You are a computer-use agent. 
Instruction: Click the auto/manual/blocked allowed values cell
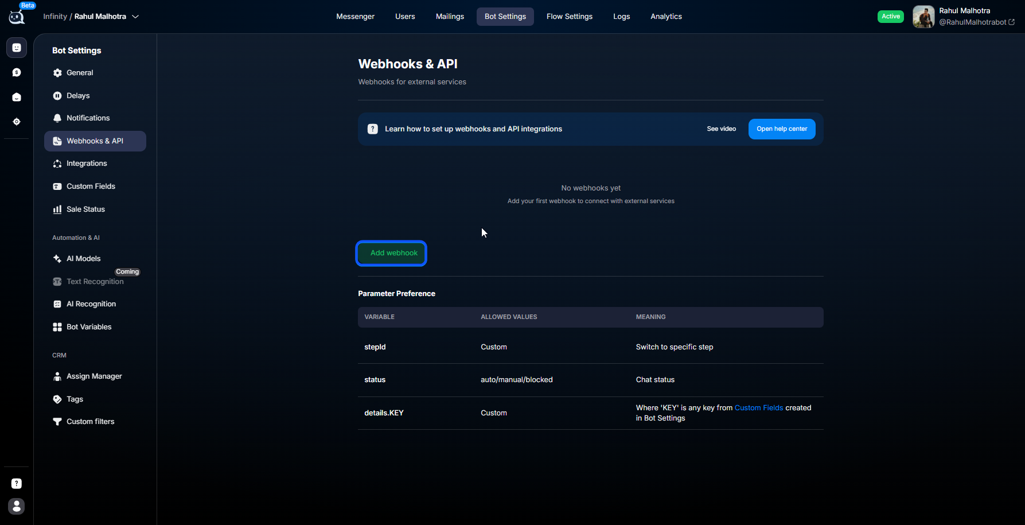pos(517,380)
